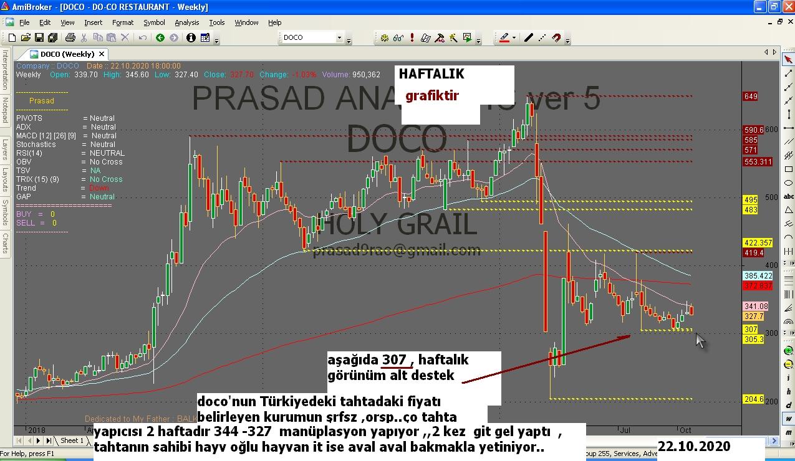795x461 pixels.
Task: Open the Edit menu
Action: click(45, 22)
